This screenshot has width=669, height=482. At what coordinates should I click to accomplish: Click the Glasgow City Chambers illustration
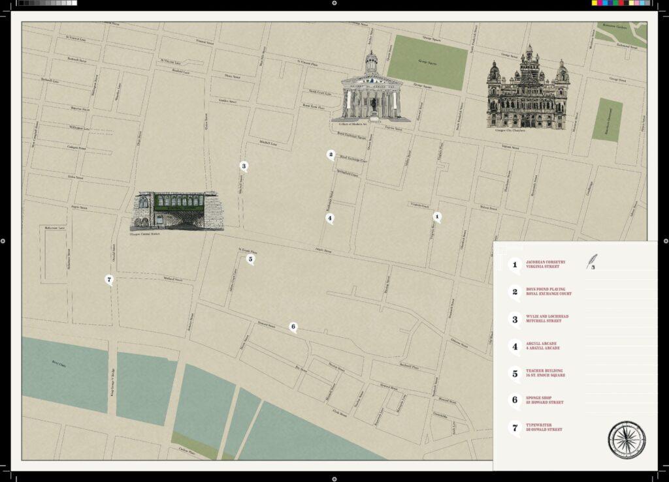(527, 90)
